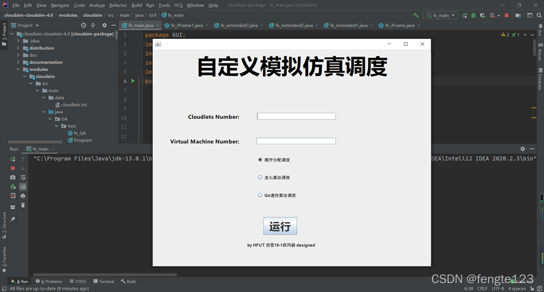Open Run tool window settings gear
The height and width of the screenshot is (292, 544).
[x=523, y=149]
